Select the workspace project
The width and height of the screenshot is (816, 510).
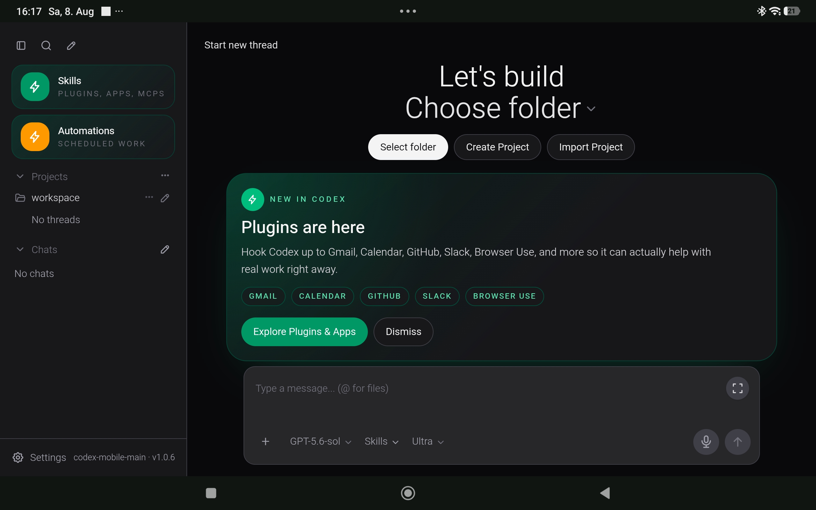pos(56,198)
